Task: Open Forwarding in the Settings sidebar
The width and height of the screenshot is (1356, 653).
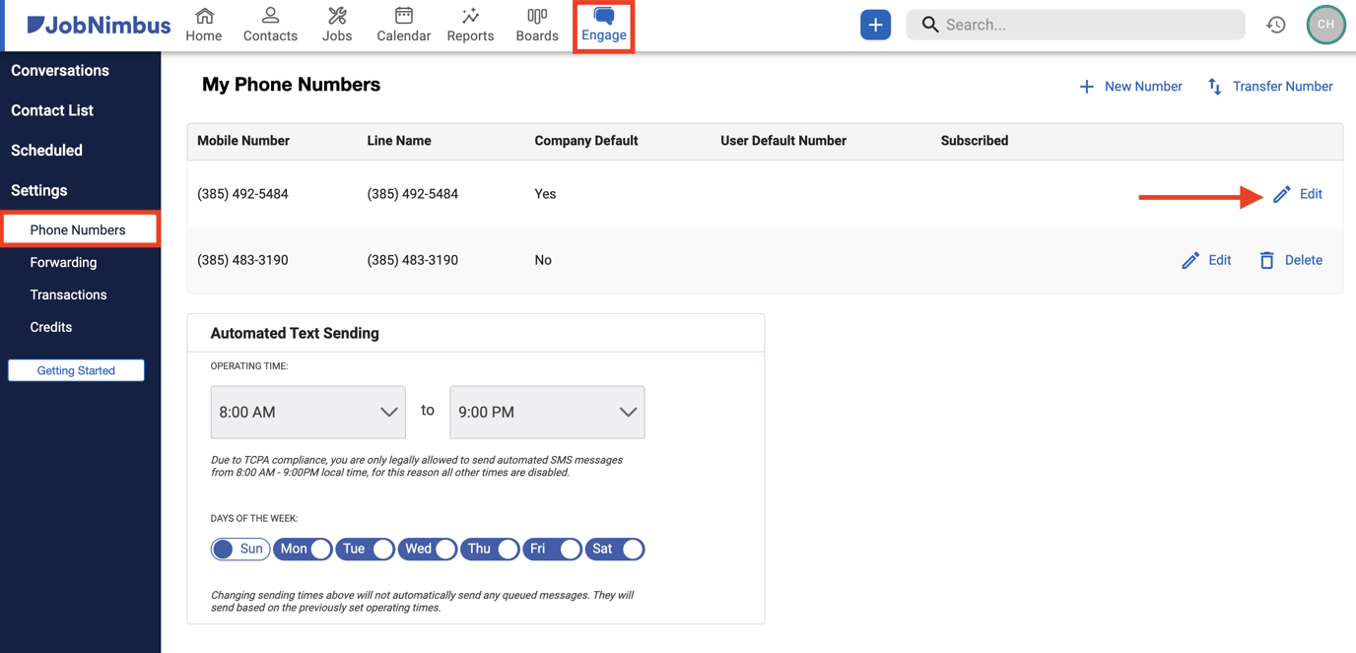Action: click(63, 262)
